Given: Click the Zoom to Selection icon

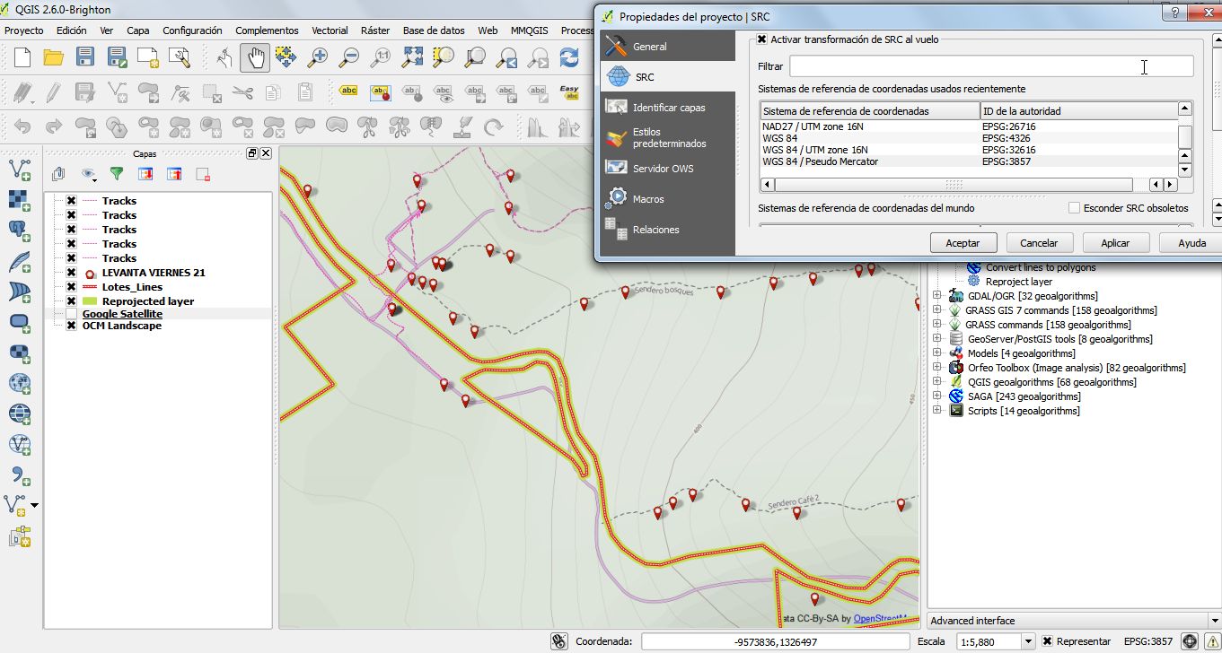Looking at the screenshot, I should pos(444,57).
